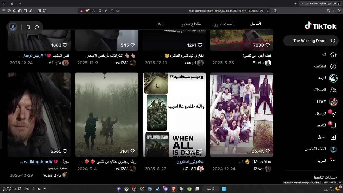Open user df_gfa profile link

coord(59,63)
